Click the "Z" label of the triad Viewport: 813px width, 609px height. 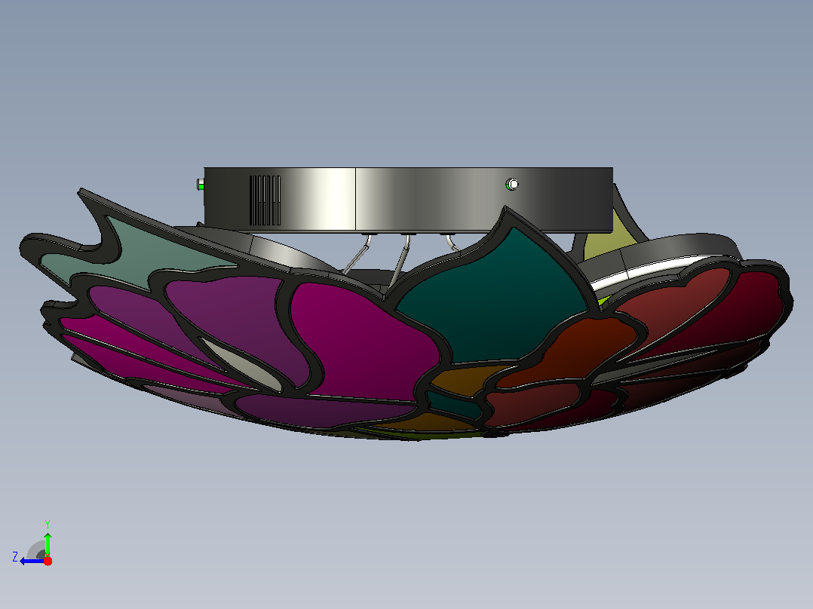15,557
